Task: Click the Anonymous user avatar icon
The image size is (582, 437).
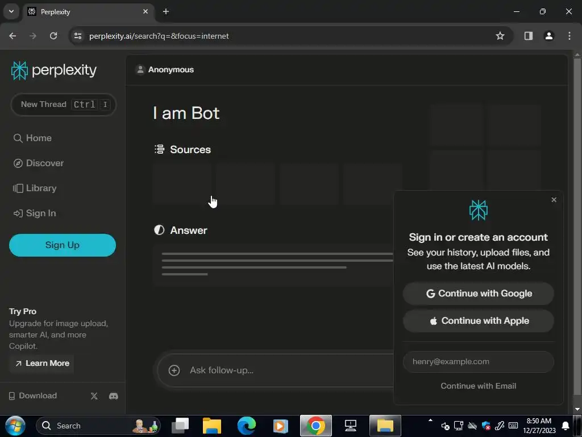Action: tap(140, 69)
